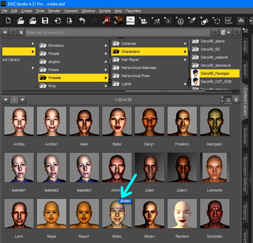Open the Simulation Settings side tab

[x=245, y=174]
